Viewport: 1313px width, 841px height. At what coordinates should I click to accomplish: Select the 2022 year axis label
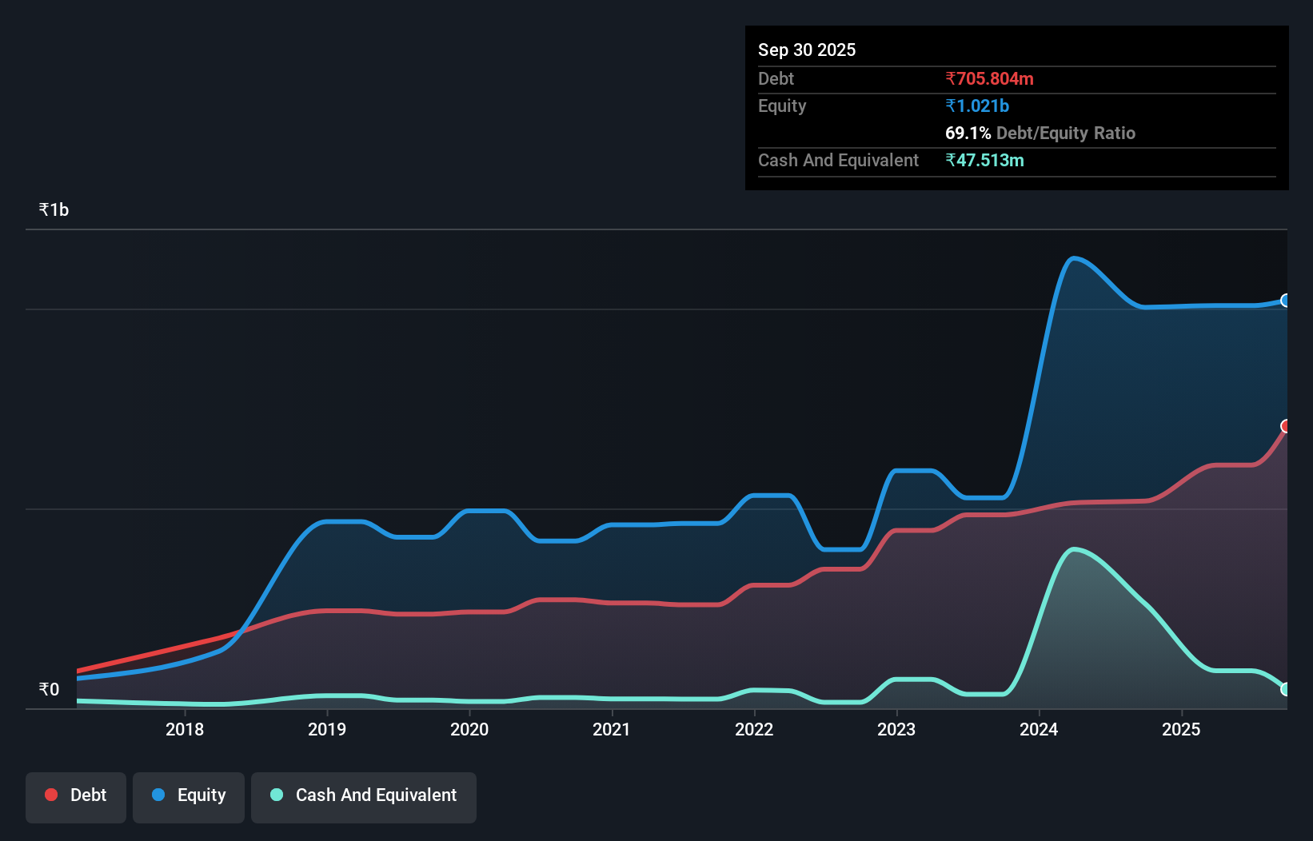[x=755, y=729]
